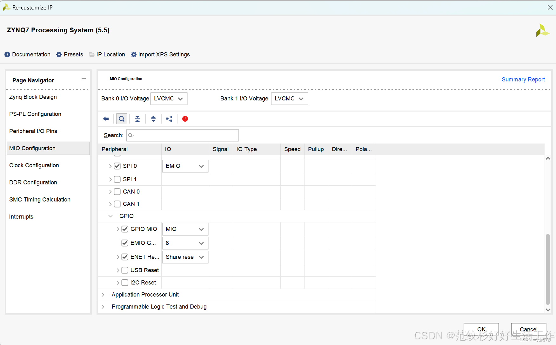Viewport: 556px width, 345px height.
Task: Collapse the GPIO tree group
Action: pos(111,216)
